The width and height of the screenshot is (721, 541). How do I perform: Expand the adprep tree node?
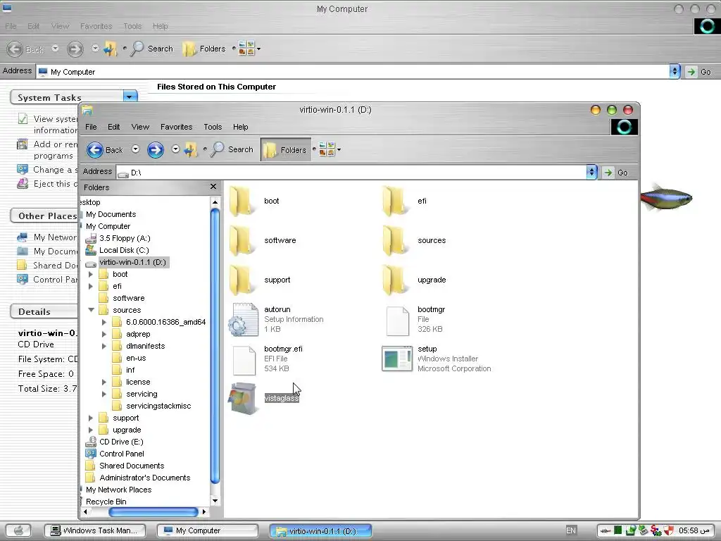click(104, 334)
